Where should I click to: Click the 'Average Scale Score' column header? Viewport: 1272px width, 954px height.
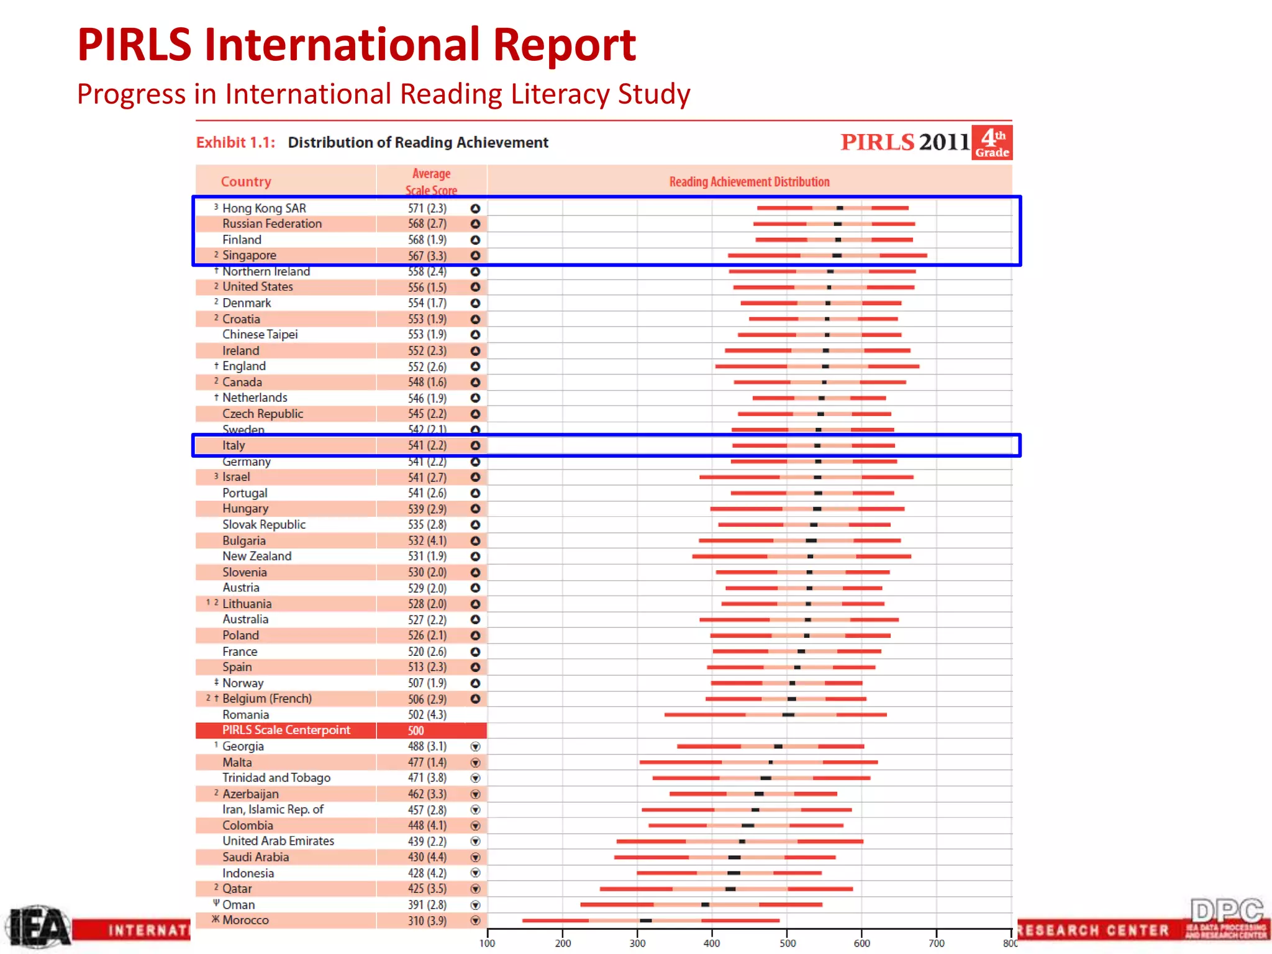pos(432,182)
